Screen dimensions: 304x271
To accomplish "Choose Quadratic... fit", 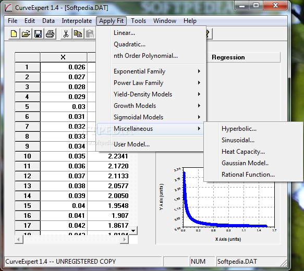I will tap(151, 44).
